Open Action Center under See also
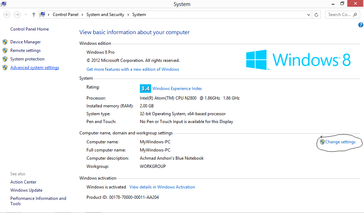Viewport: 364px width, 213px height. [23, 182]
